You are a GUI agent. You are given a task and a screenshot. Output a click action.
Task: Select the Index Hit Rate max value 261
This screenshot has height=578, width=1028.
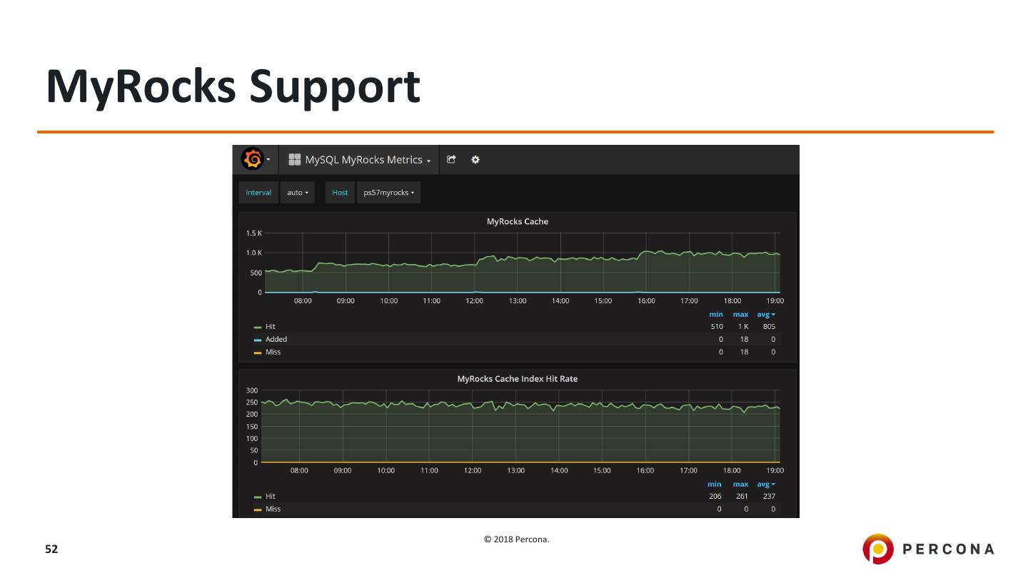pyautogui.click(x=742, y=497)
